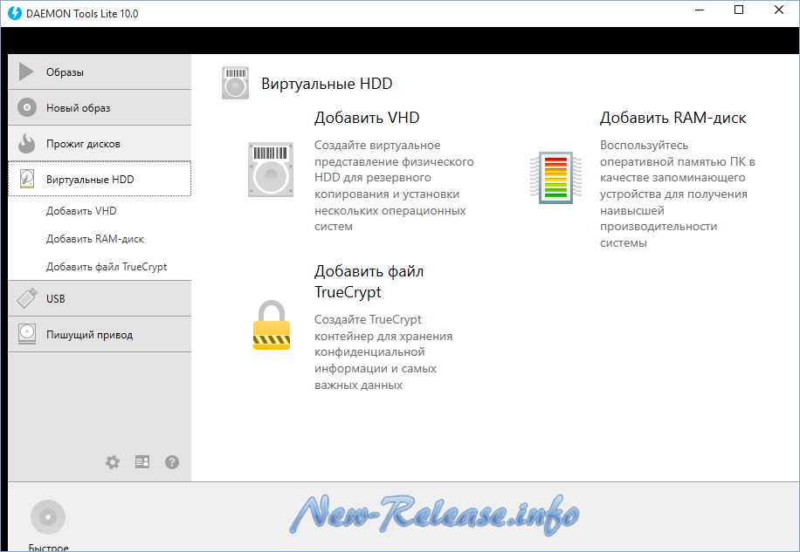Open the Прожиг дисков section
This screenshot has width=800, height=552.
click(x=100, y=143)
